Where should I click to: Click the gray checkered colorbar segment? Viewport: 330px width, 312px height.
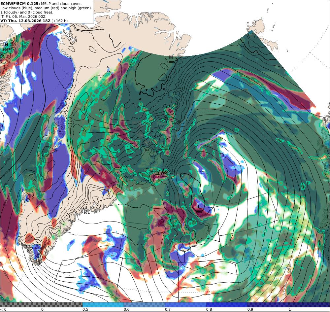tap(41, 305)
